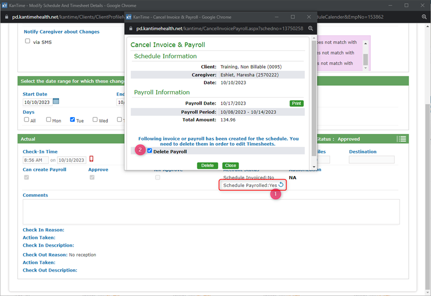The width and height of the screenshot is (431, 296).
Task: Open the Start Date calendar picker
Action: (x=56, y=101)
